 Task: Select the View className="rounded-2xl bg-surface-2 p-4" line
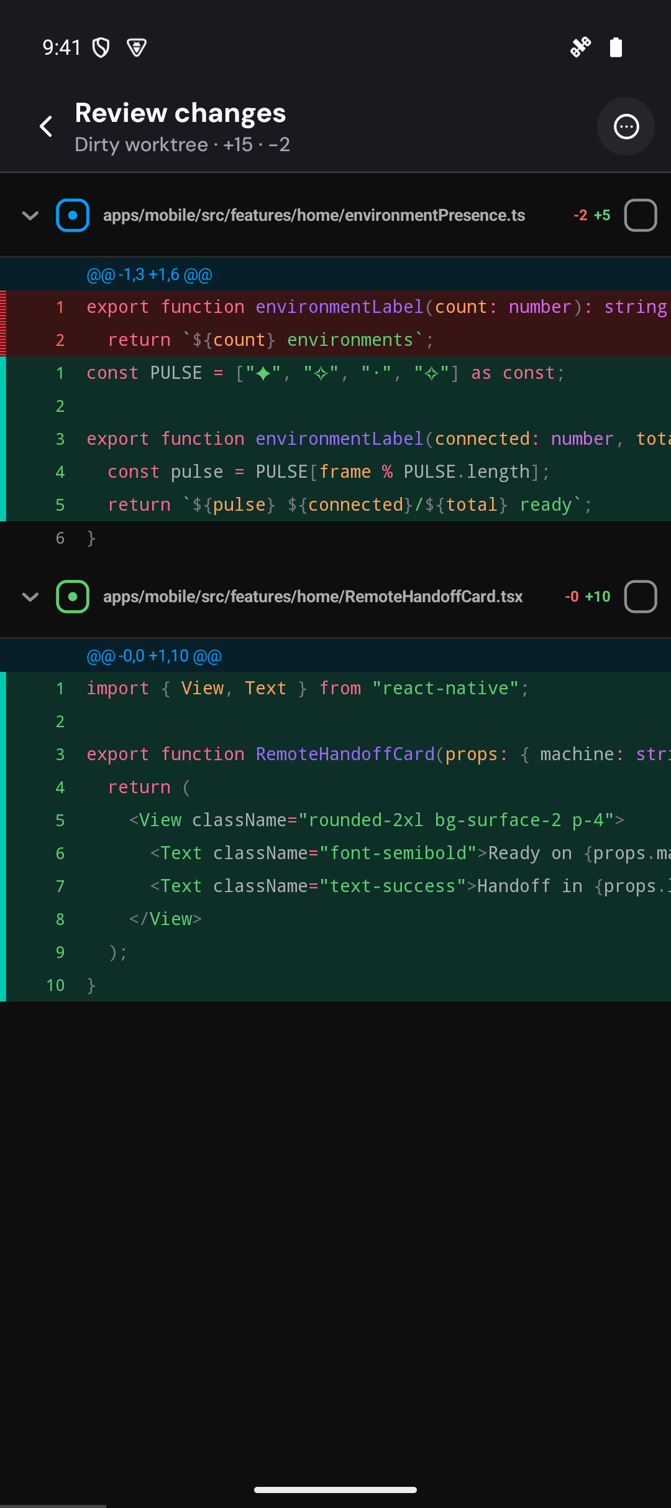tap(335, 820)
